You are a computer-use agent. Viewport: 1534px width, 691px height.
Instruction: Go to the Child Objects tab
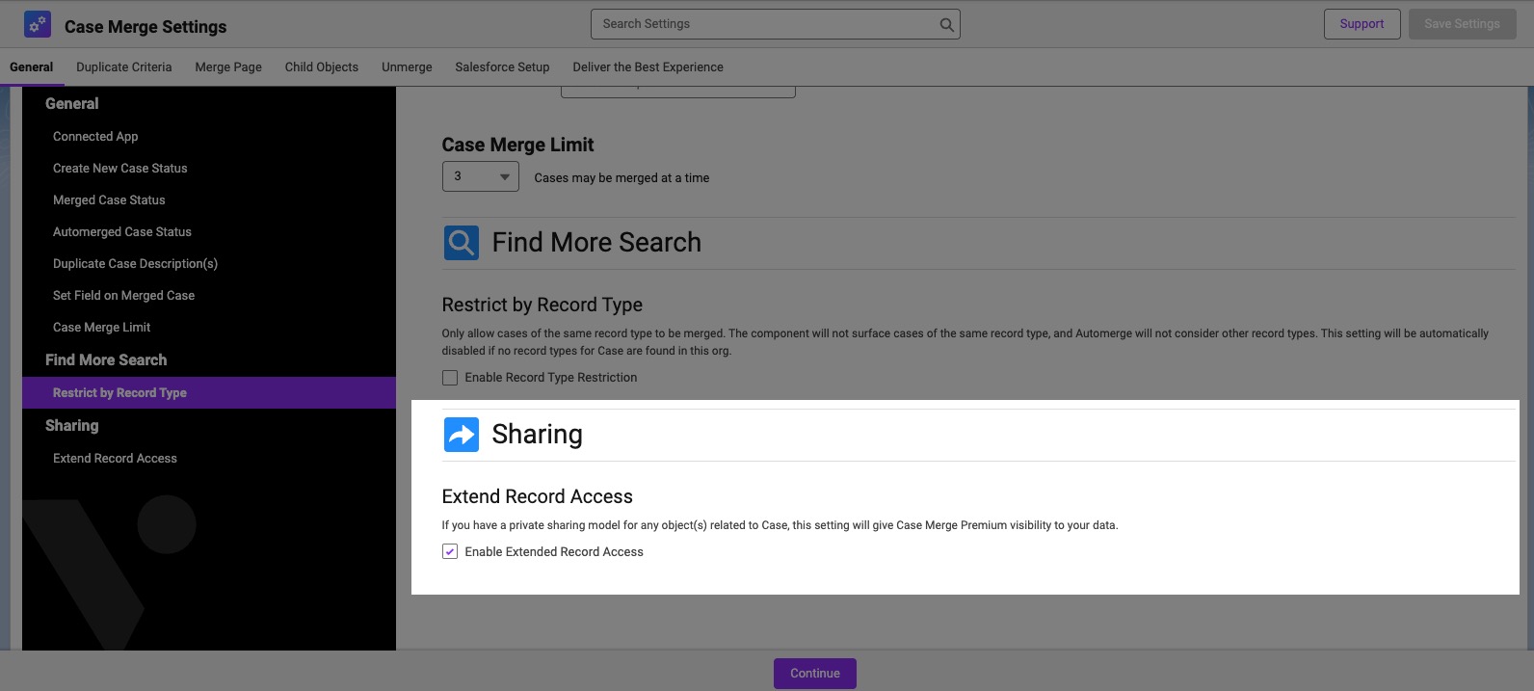coord(322,67)
